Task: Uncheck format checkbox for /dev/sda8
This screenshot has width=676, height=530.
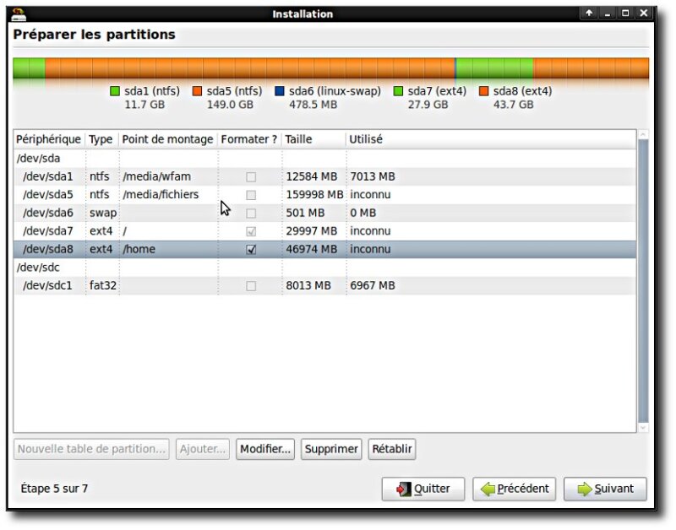Action: point(251,250)
